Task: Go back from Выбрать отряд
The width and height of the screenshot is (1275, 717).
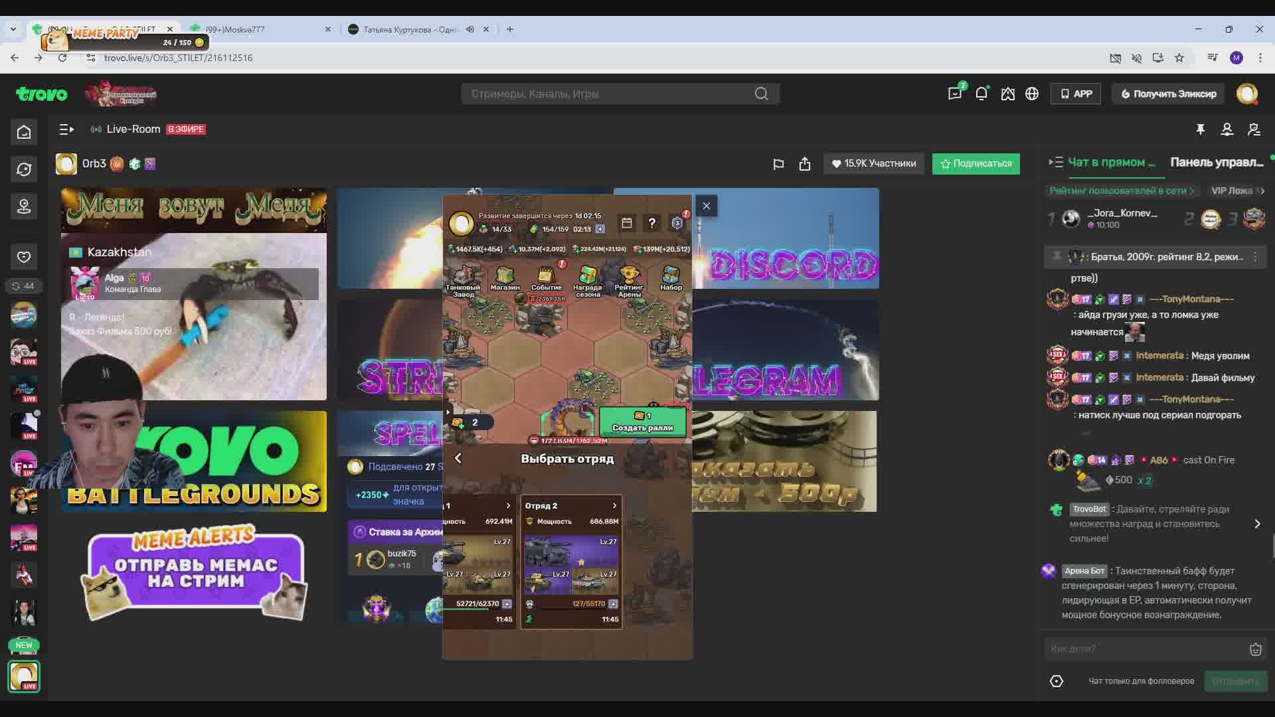Action: [458, 459]
